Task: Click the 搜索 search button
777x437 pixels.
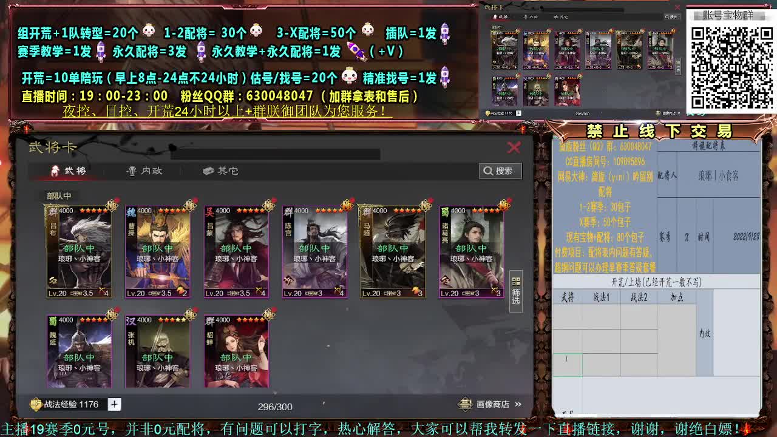Action: 500,171
